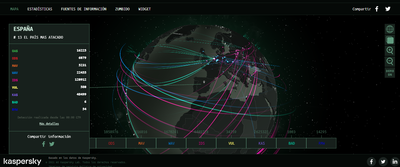Toggle VUL attack type filter
The width and height of the screenshot is (400, 167).
(x=232, y=143)
